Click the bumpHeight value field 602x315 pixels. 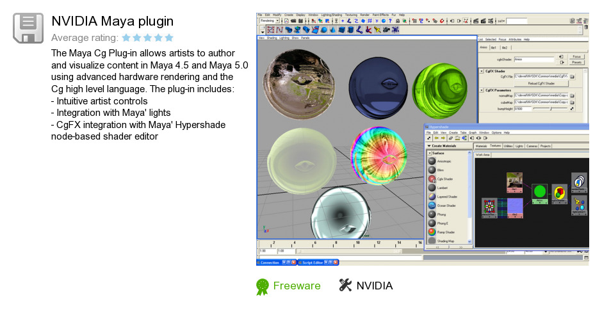coord(523,109)
